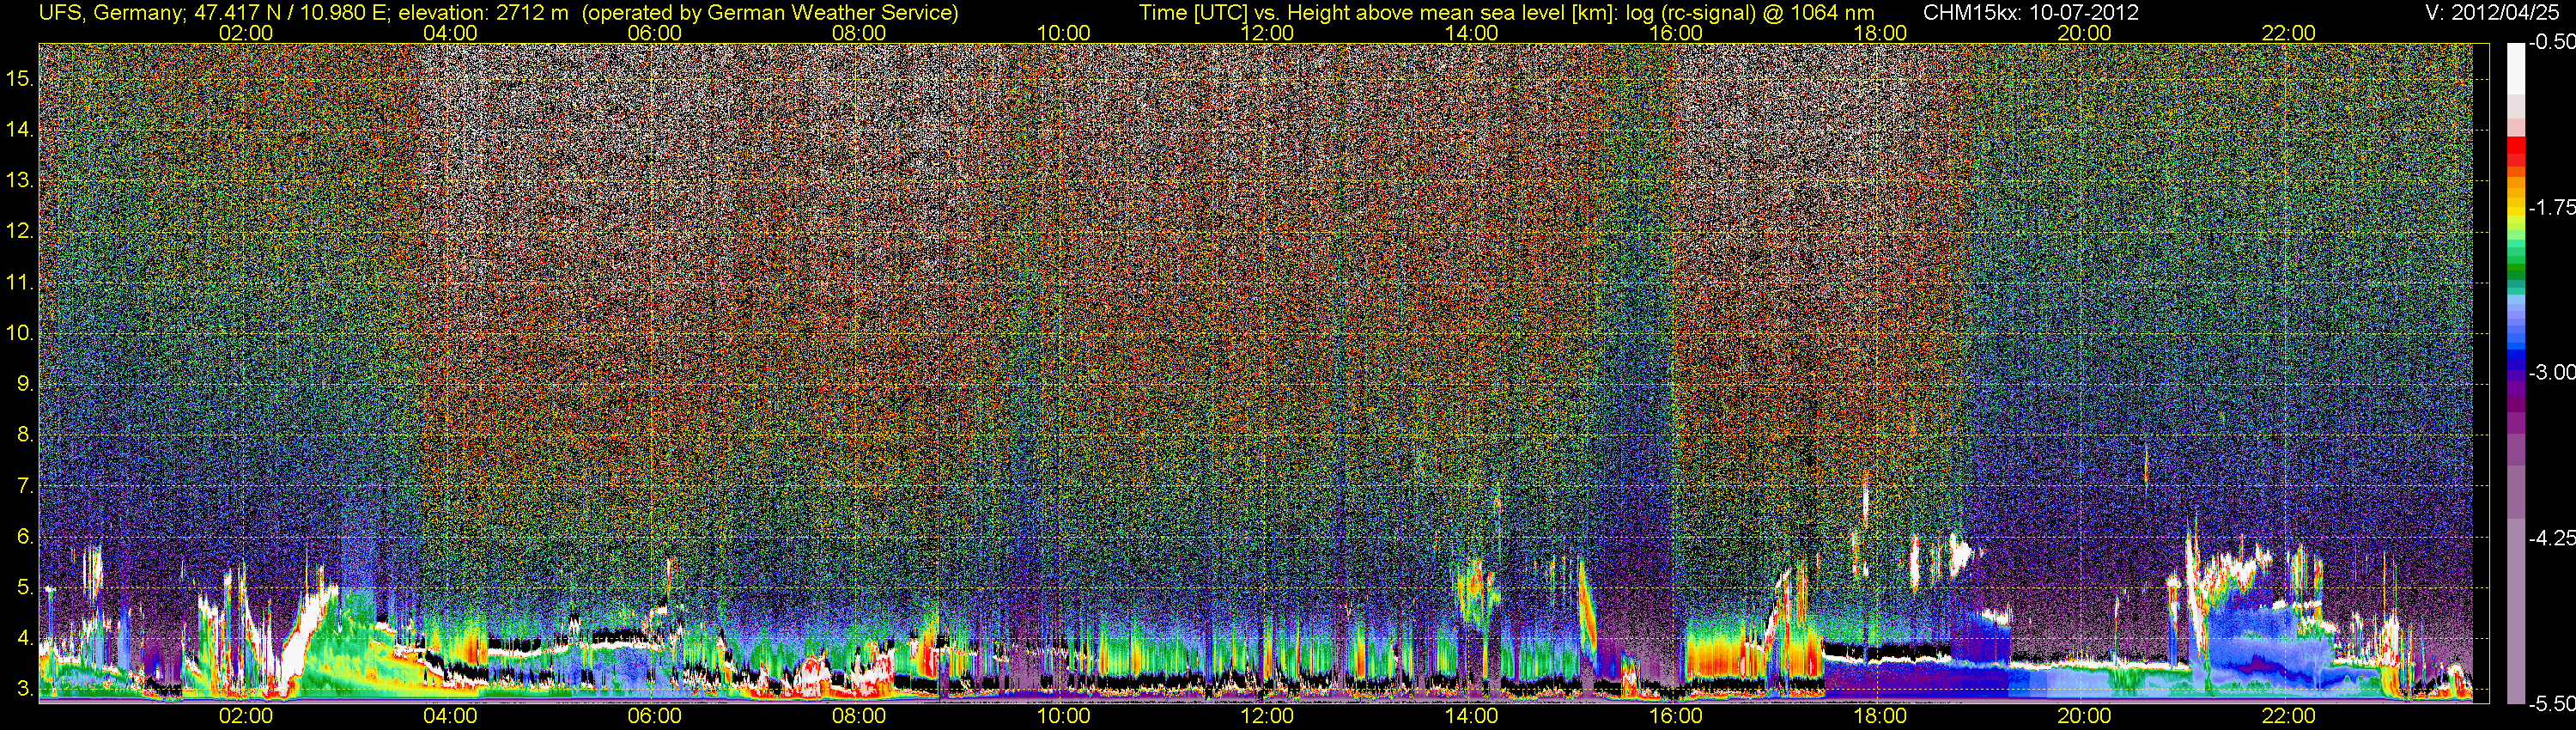Screen dimensions: 2576x730
Task: Select the 16:00 label below the plot
Action: pyautogui.click(x=1675, y=716)
